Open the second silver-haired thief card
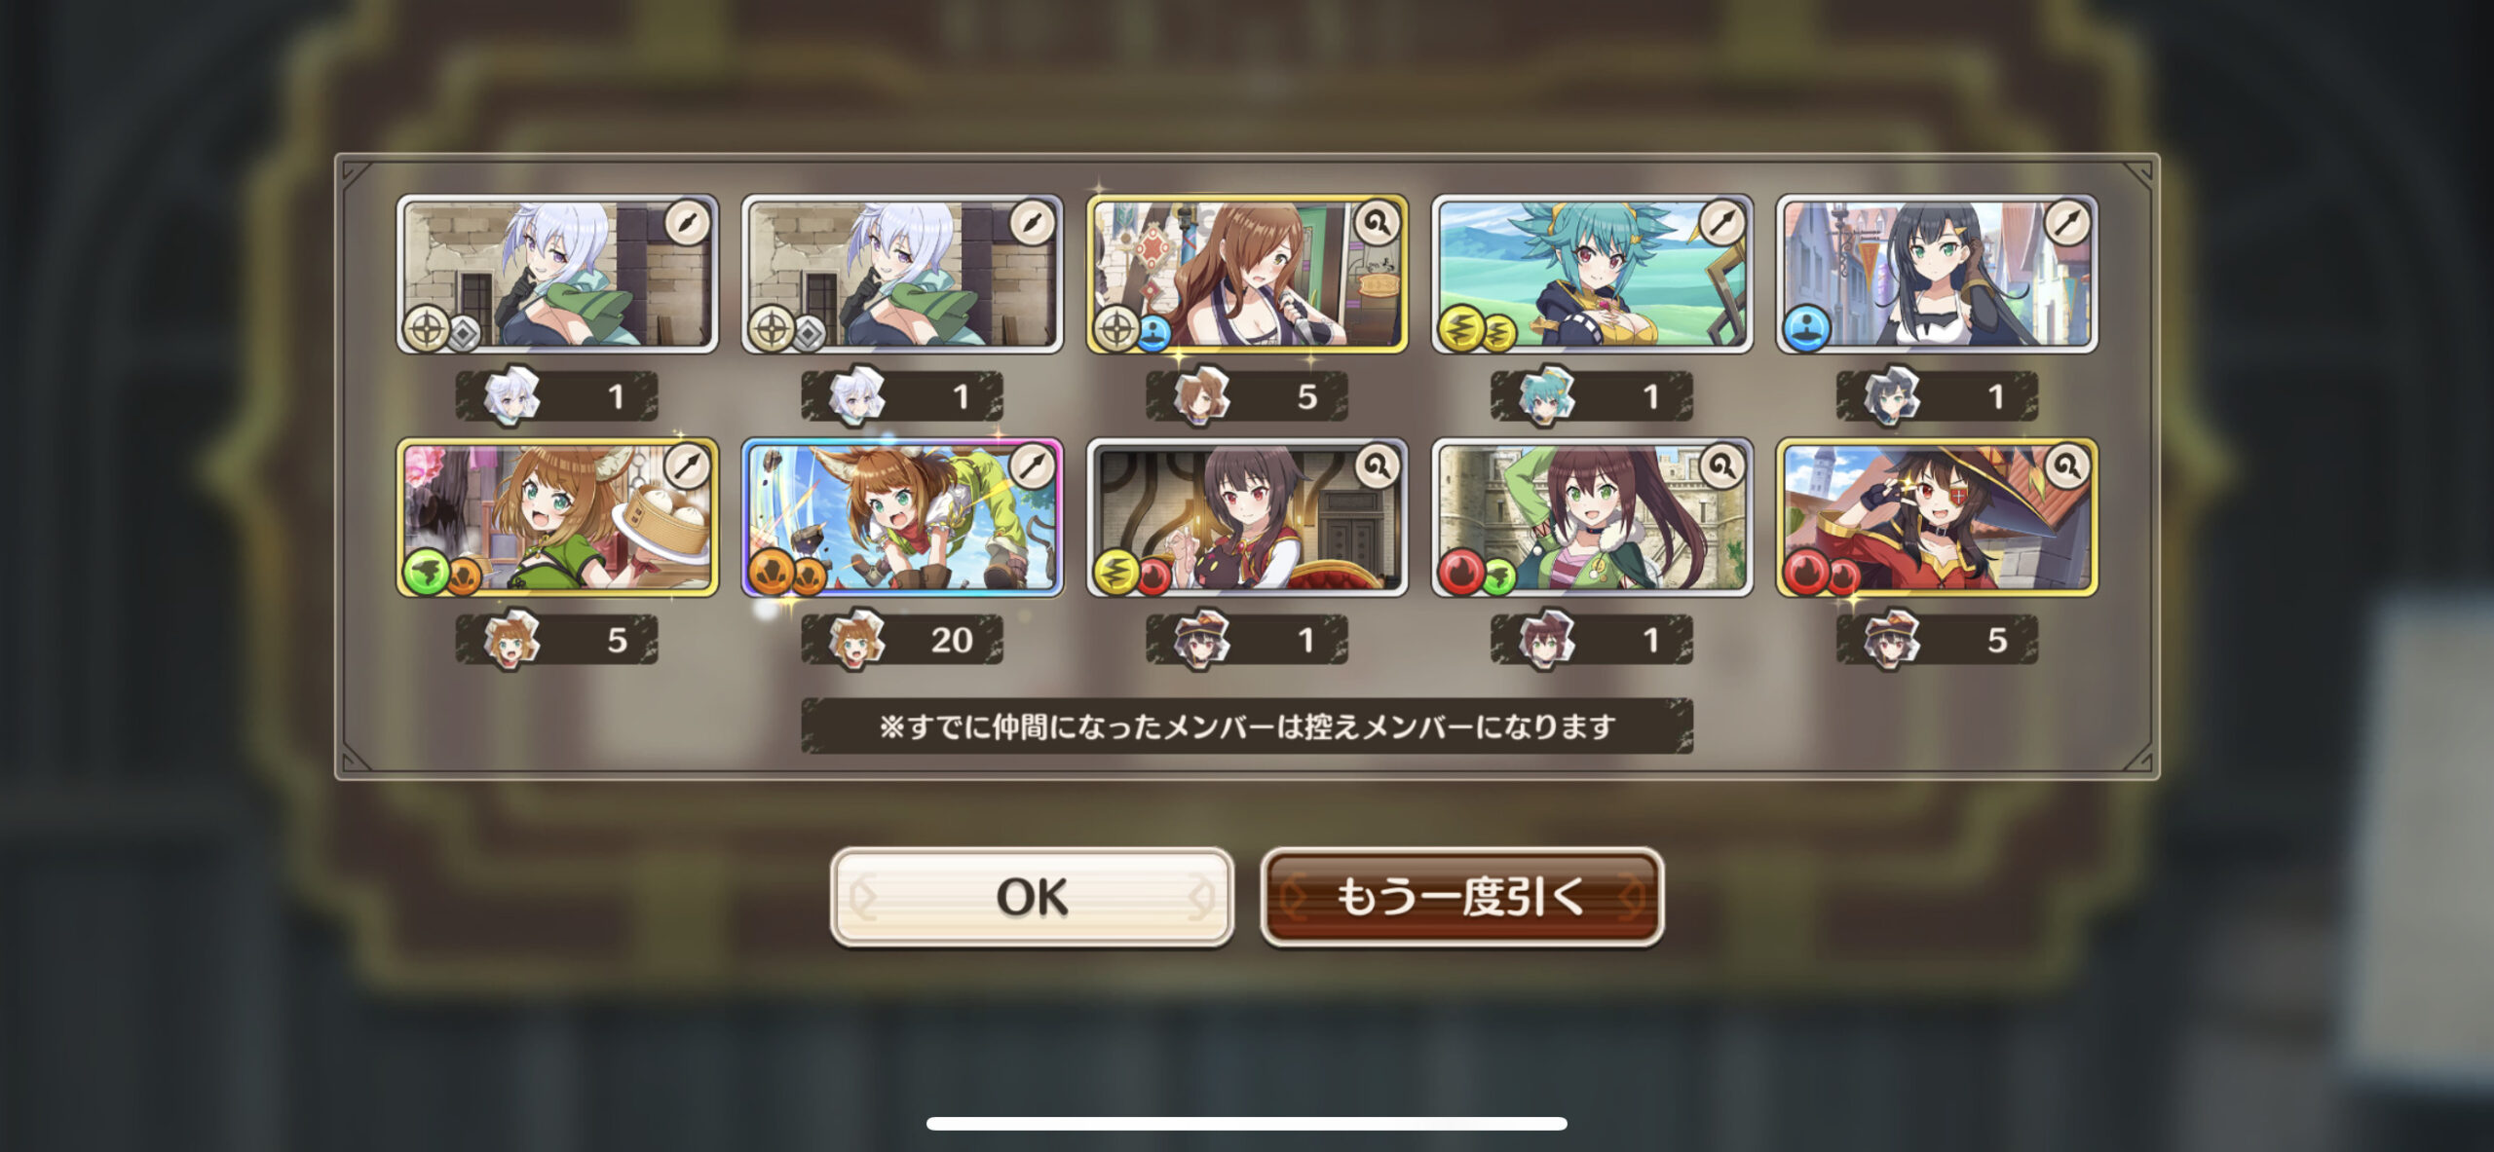 pos(902,274)
